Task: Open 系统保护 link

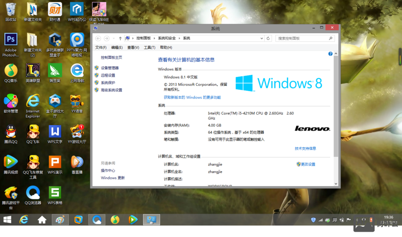Action: [x=108, y=83]
